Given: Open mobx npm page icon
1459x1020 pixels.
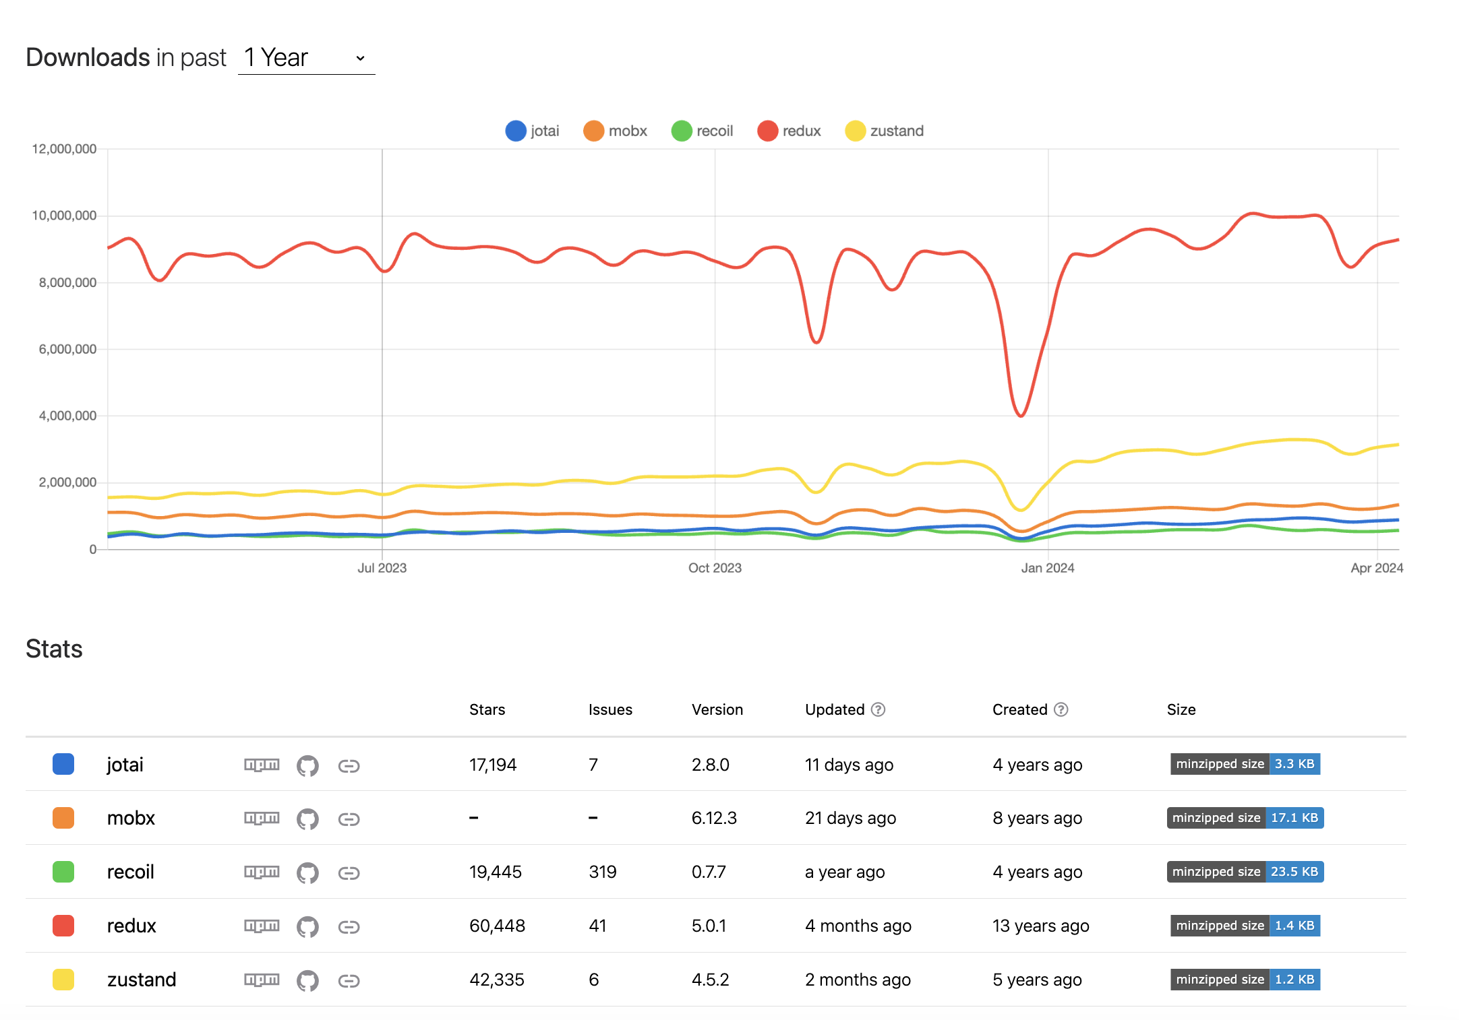Looking at the screenshot, I should (262, 818).
